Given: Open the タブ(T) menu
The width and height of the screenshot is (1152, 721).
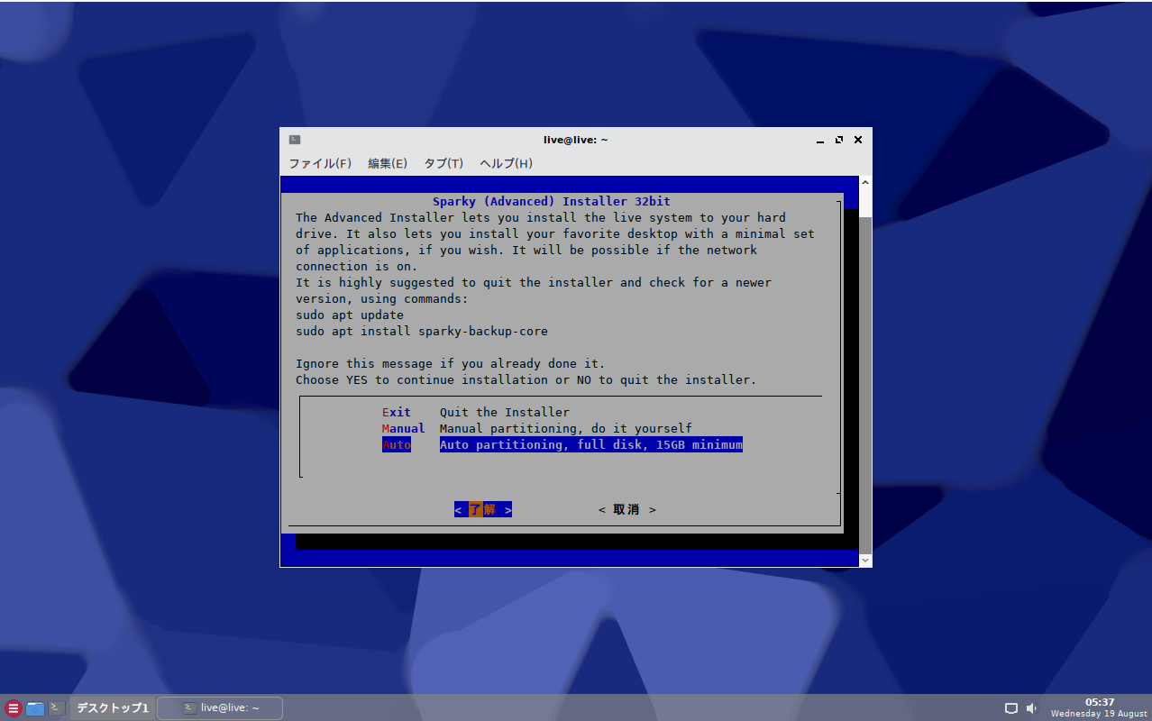Looking at the screenshot, I should [443, 163].
